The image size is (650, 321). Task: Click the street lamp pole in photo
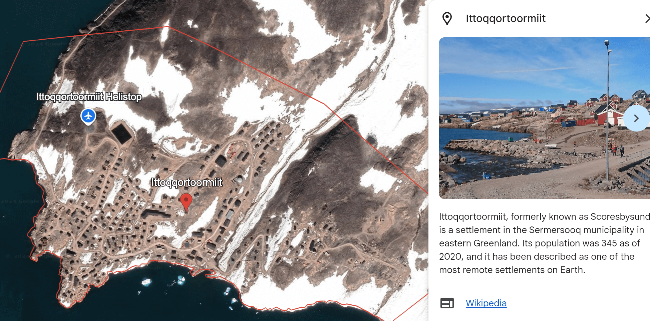[x=607, y=110]
